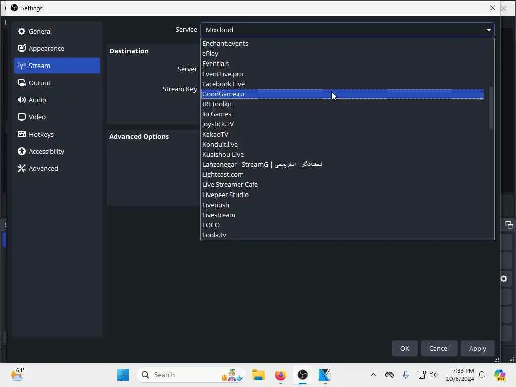Screen dimensions: 516x387
Task: Select the Output icon in the sidebar
Action: (22, 83)
